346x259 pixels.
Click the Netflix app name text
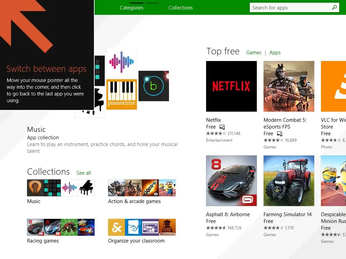214,120
